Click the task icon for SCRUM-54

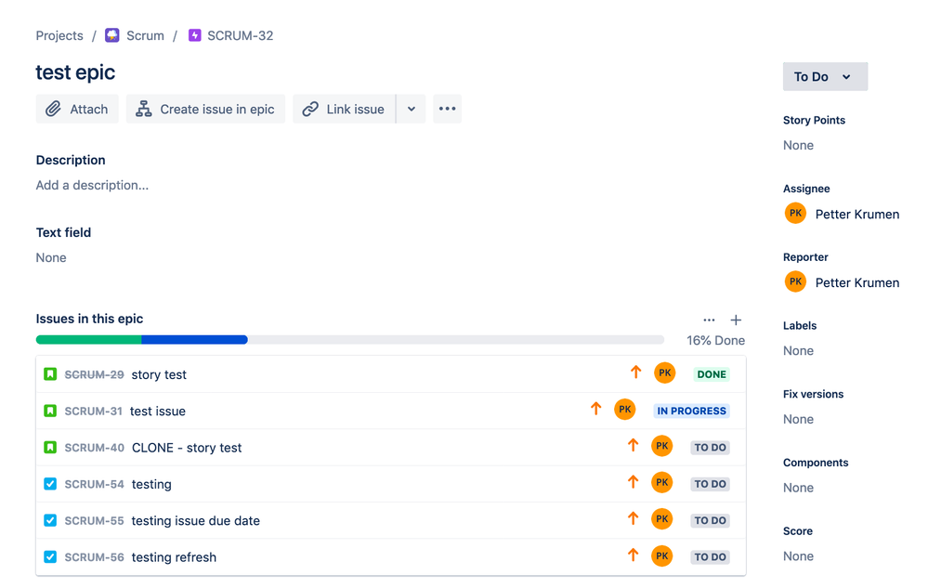(50, 484)
